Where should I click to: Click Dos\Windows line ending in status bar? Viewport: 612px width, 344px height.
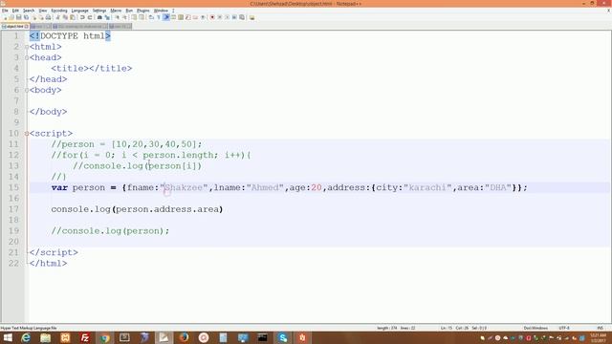535,328
